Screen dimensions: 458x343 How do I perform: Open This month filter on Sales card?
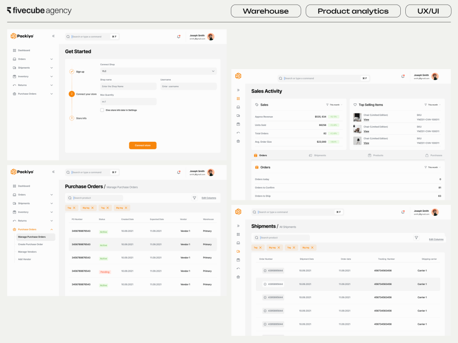pos(334,105)
